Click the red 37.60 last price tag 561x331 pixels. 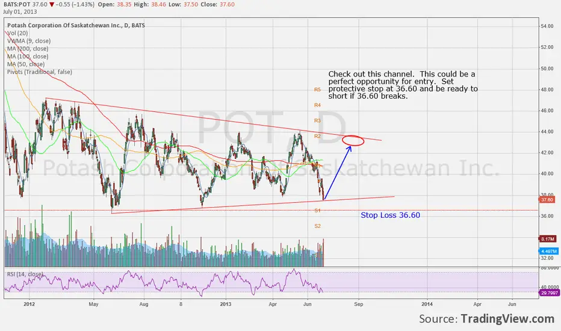click(x=547, y=200)
